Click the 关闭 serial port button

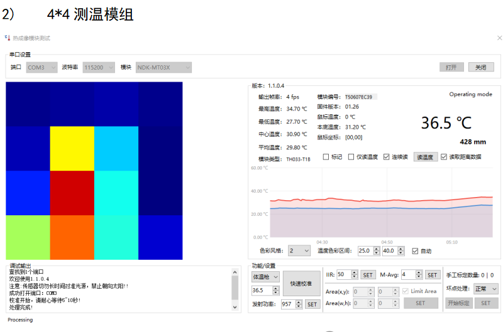tap(480, 67)
